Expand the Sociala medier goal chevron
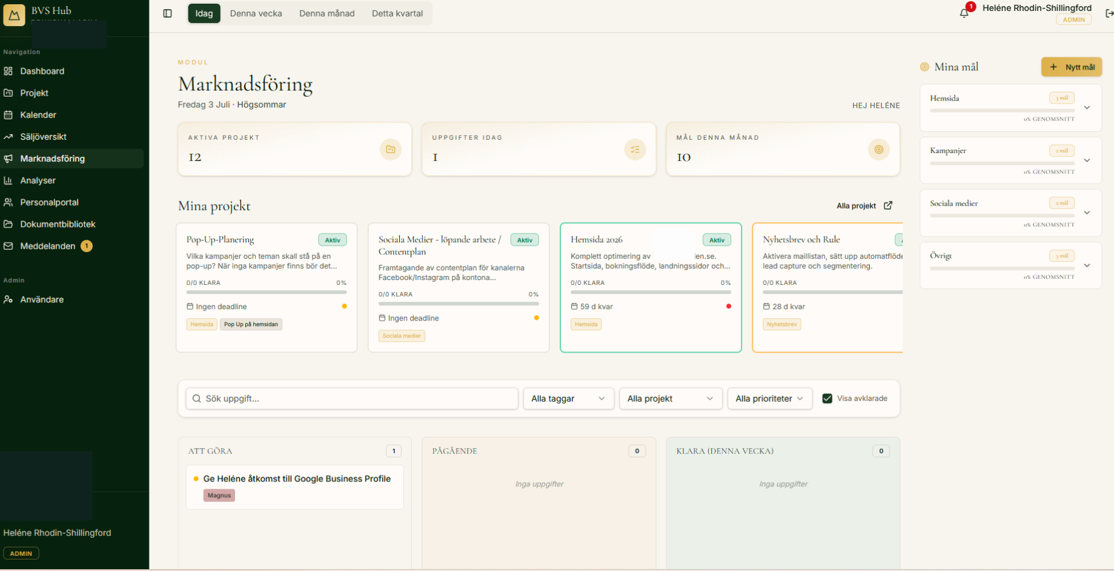 point(1087,213)
